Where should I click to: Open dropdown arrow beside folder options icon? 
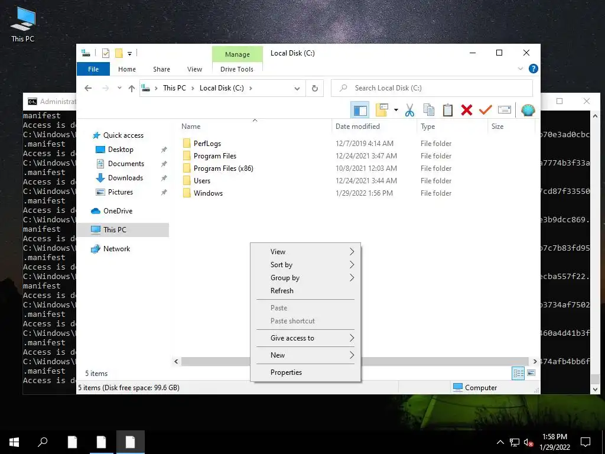tap(396, 111)
